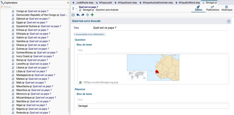Click the question icon beside Mali.qr
Screen dimensions: 234x115
[13, 83]
